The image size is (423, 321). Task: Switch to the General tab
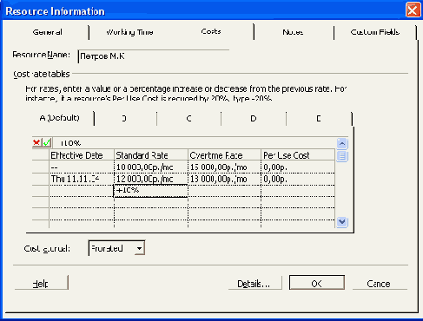point(47,32)
